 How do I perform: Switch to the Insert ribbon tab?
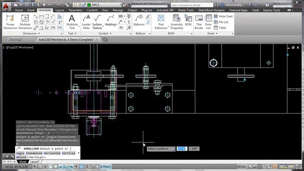(x=31, y=10)
